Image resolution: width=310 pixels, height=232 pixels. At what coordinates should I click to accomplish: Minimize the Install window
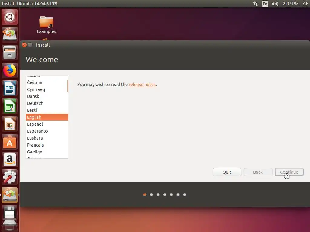click(x=30, y=45)
